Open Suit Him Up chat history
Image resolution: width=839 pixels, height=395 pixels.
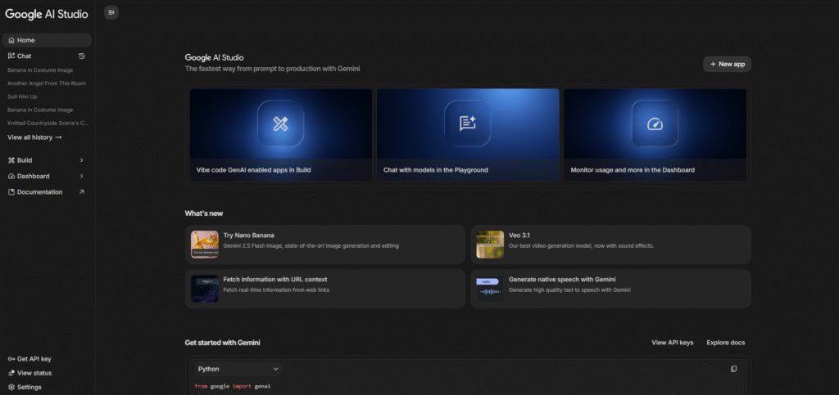(x=25, y=97)
